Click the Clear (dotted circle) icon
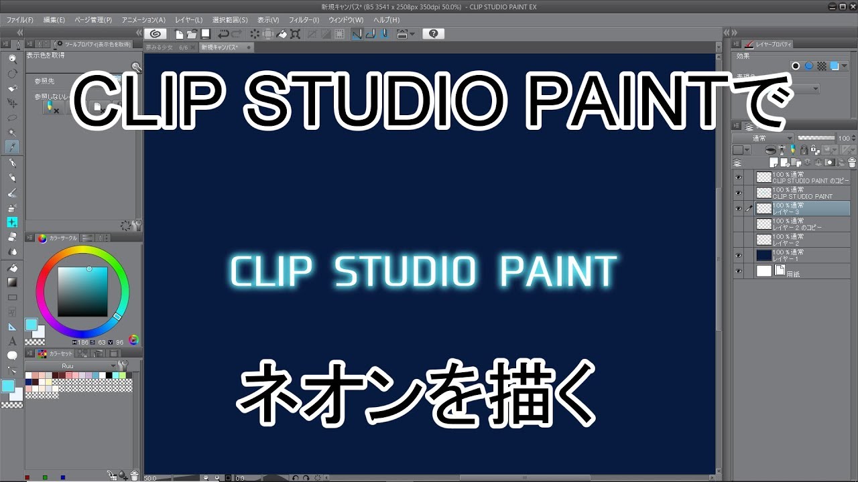This screenshot has width=858, height=482. coord(255,33)
